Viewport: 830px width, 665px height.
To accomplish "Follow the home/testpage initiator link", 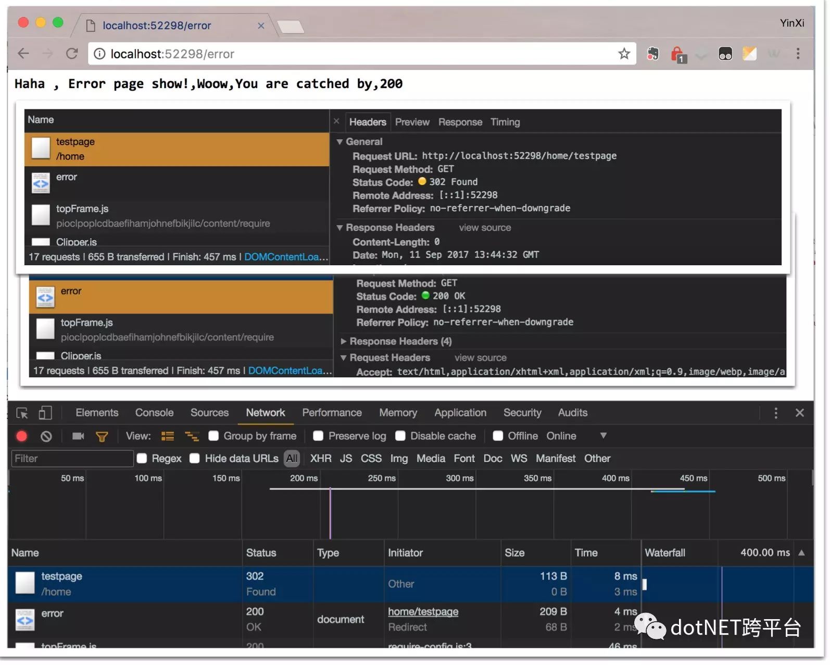I will 423,612.
